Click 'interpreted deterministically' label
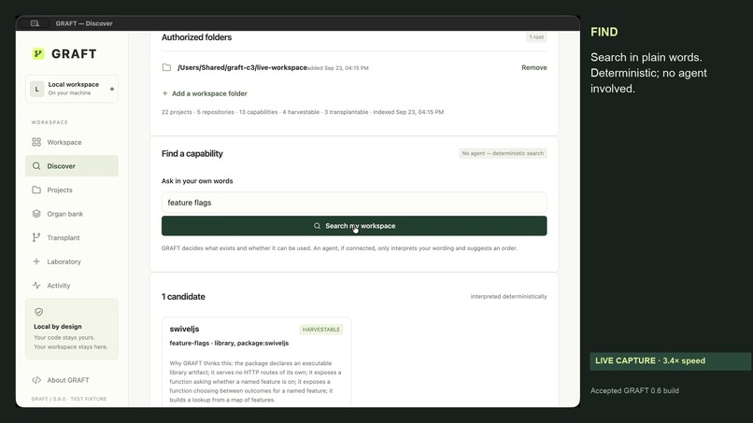 point(508,296)
